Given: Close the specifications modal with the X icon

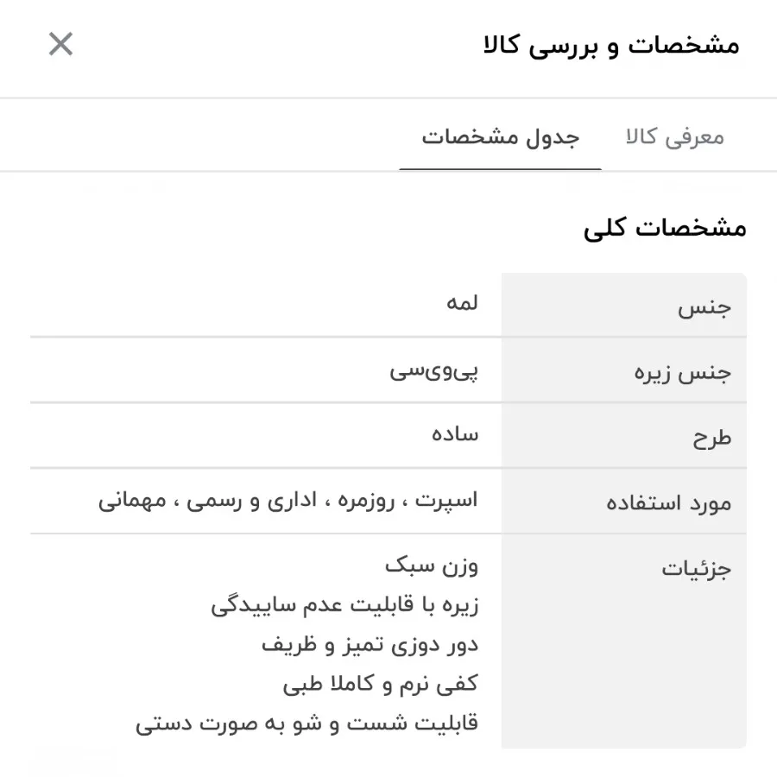Looking at the screenshot, I should pyautogui.click(x=60, y=44).
